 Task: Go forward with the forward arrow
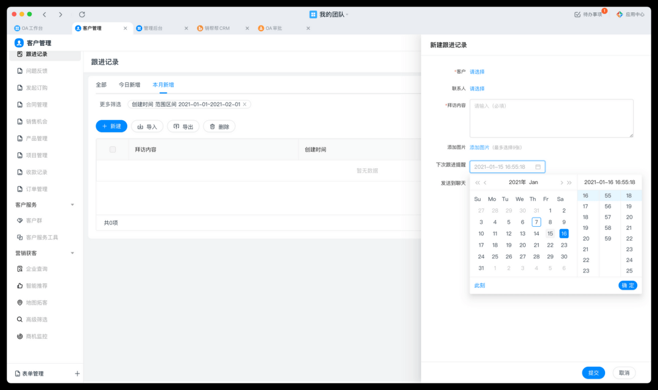[60, 14]
